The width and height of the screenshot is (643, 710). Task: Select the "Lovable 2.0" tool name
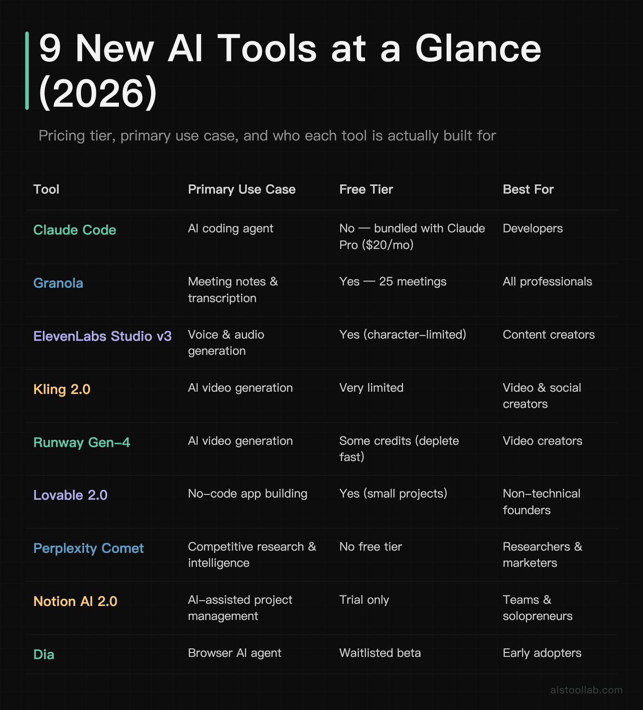coord(70,495)
